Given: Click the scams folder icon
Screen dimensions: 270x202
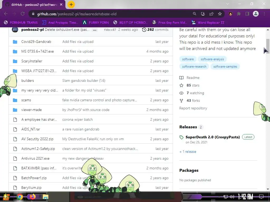Looking at the screenshot, I should click(x=15, y=100).
